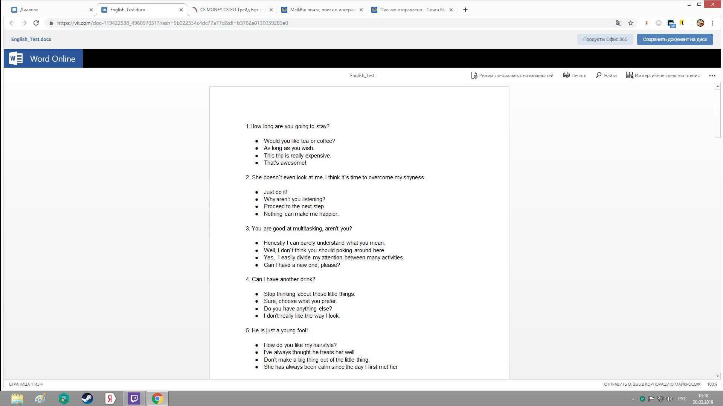This screenshot has width=723, height=406.
Task: Open accessibility mode document icon
Action: point(474,76)
